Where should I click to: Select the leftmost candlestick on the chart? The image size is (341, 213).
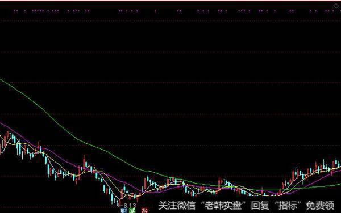point(1,149)
